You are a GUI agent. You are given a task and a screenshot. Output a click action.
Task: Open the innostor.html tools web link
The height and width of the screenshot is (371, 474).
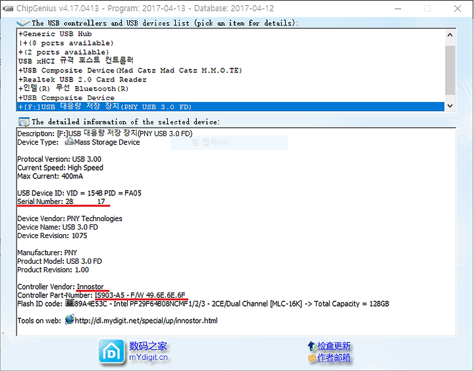(146, 320)
